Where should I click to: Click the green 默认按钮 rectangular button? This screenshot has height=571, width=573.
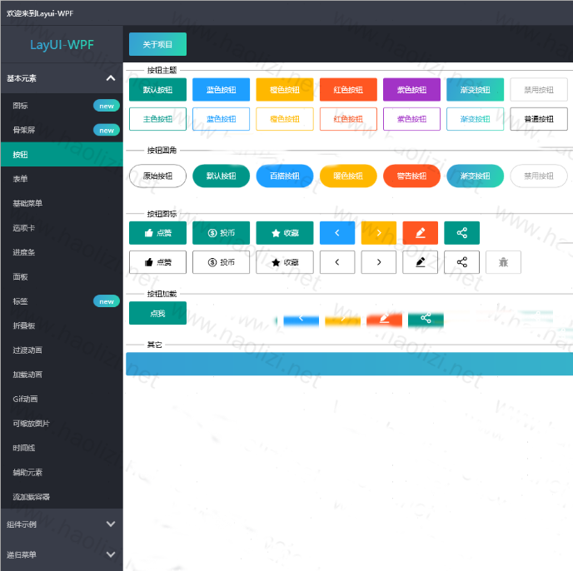click(157, 90)
